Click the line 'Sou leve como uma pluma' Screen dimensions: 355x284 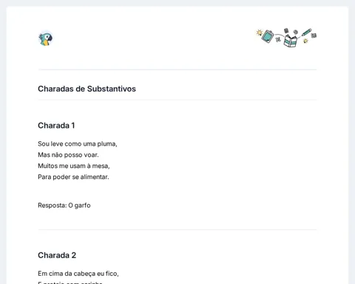78,143
